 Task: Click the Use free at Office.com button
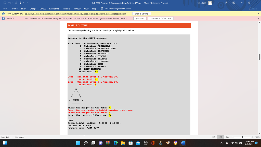[x=160, y=18]
